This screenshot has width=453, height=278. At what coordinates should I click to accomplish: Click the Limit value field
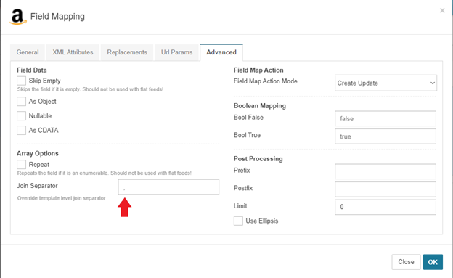tap(385, 207)
